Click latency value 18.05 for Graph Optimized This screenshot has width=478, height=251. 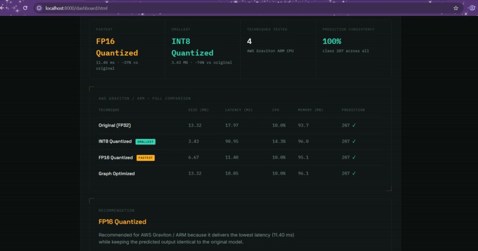[232, 173]
